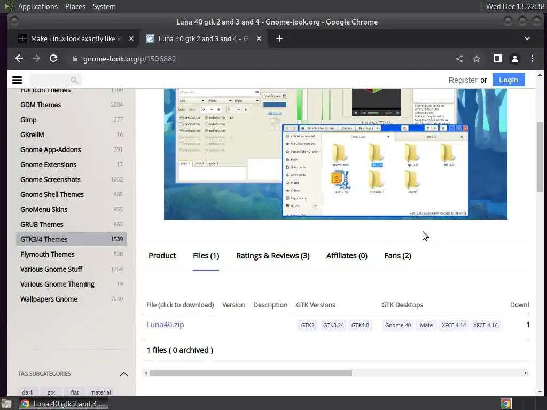Select the 'dark' tag

point(28,392)
